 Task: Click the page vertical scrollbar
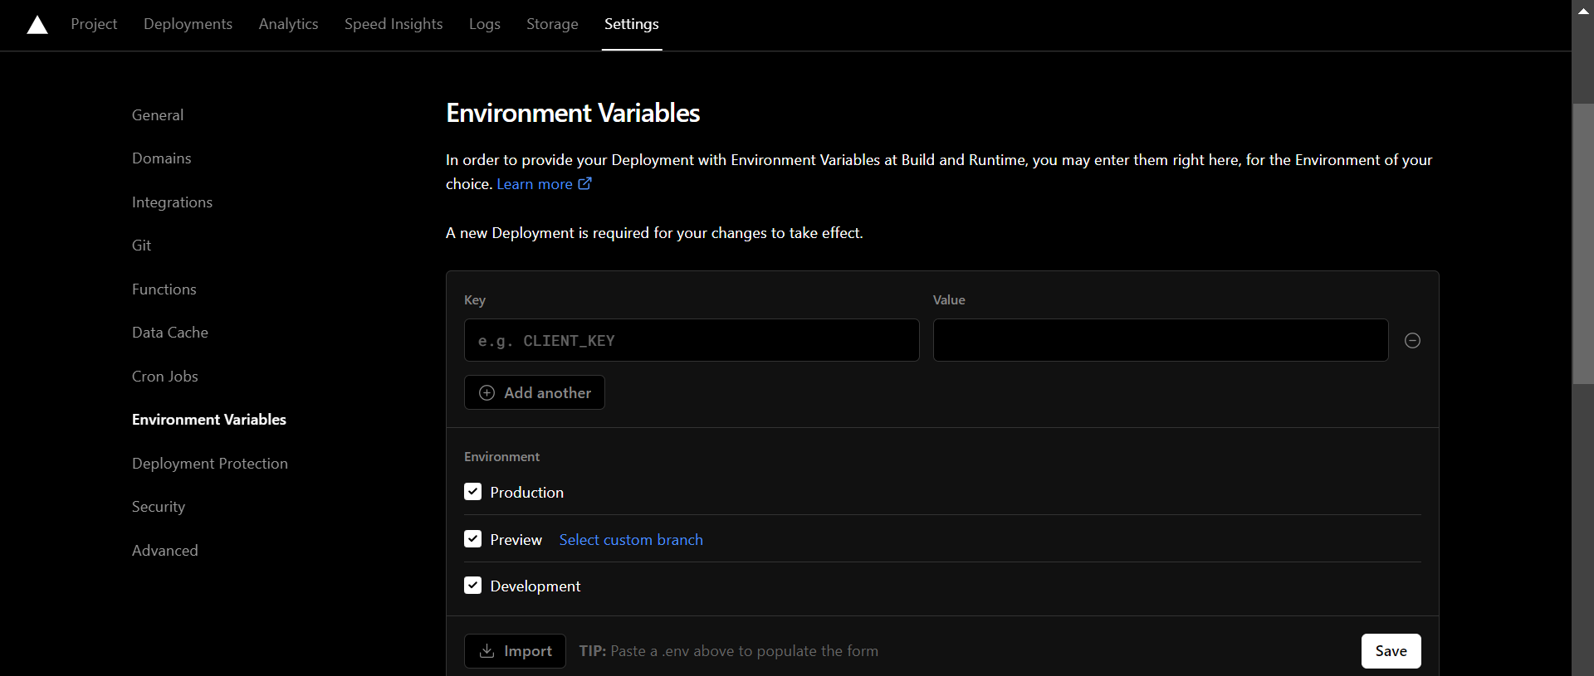pos(1582,244)
